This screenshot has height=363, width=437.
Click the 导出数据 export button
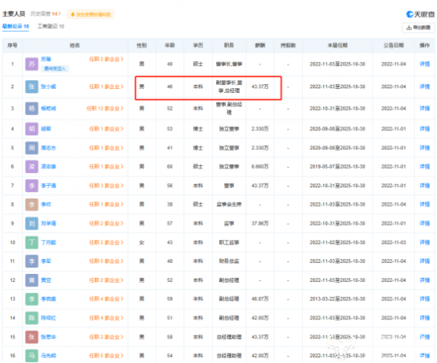point(418,28)
